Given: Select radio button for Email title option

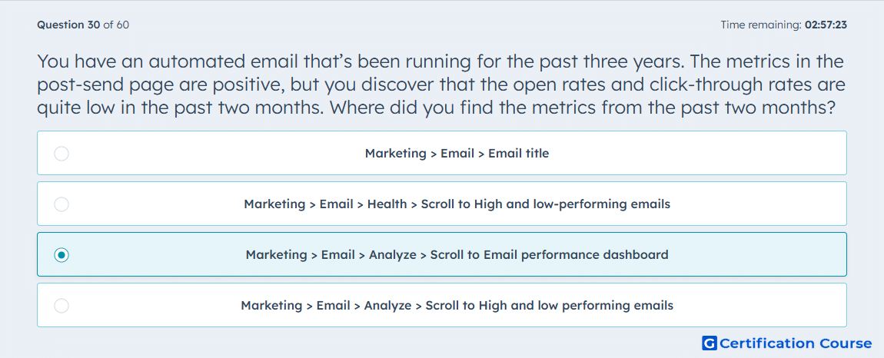Looking at the screenshot, I should 61,154.
